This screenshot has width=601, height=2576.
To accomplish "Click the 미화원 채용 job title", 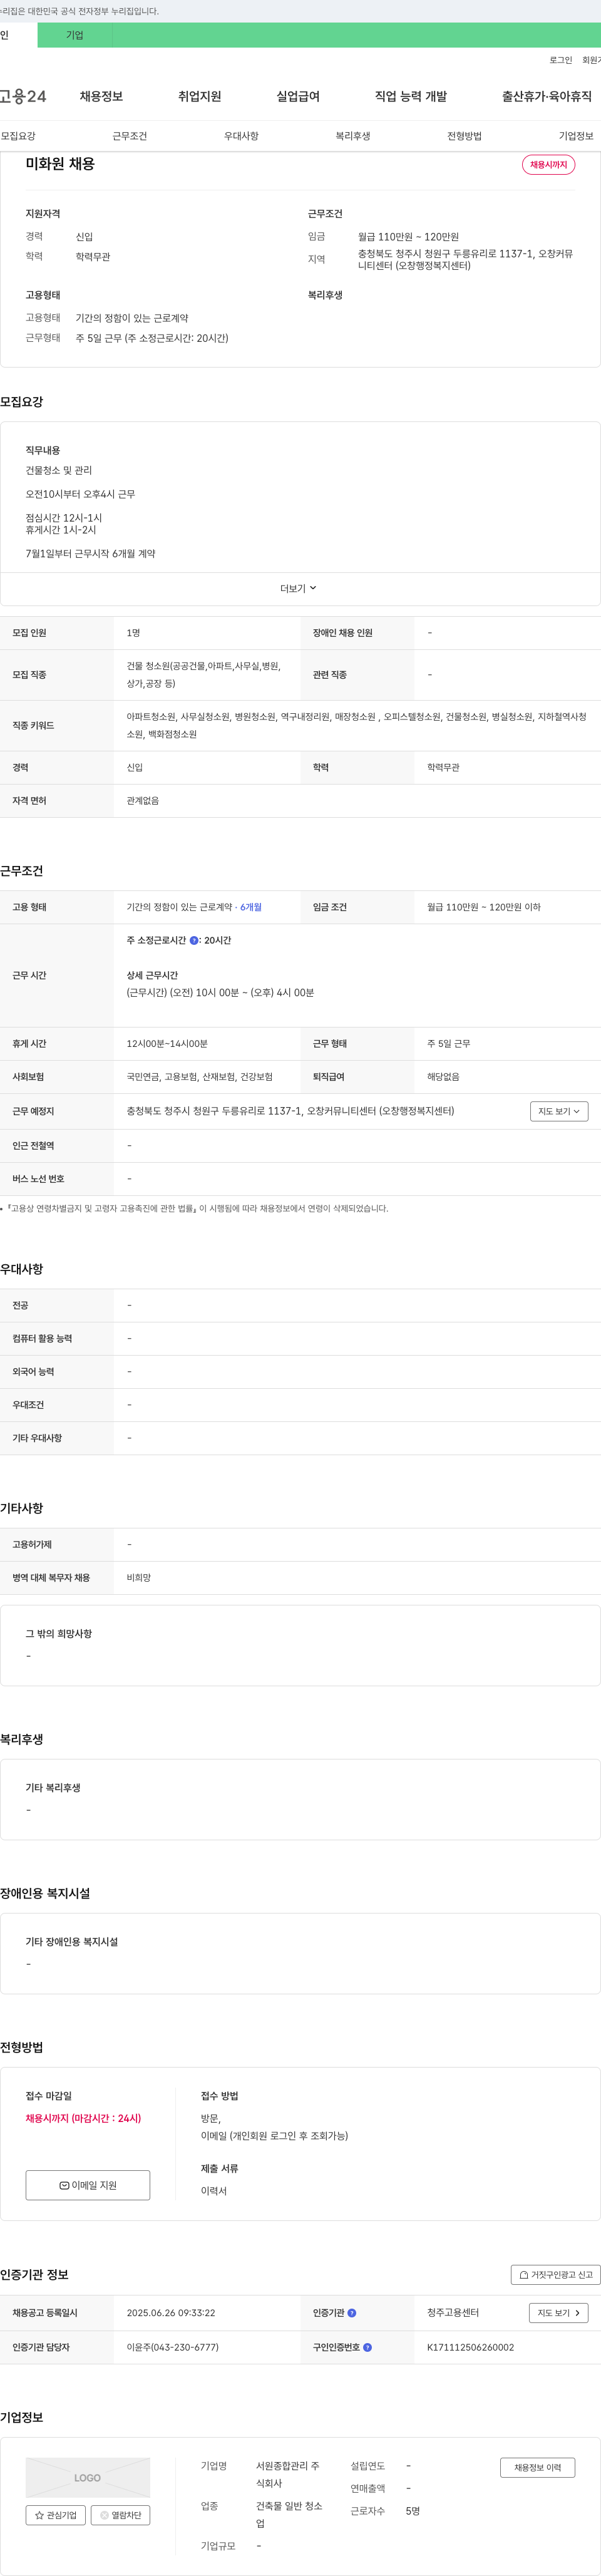I will coord(60,164).
